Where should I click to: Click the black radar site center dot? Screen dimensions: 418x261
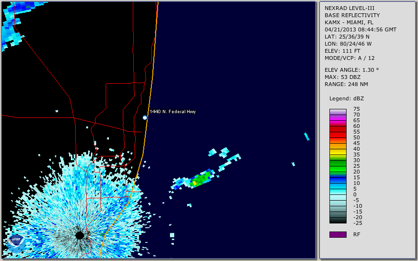[x=80, y=235]
